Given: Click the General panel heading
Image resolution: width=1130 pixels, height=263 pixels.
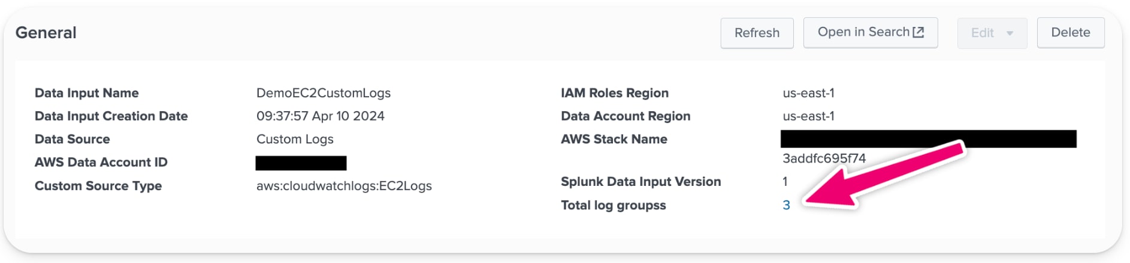Looking at the screenshot, I should pos(46,33).
